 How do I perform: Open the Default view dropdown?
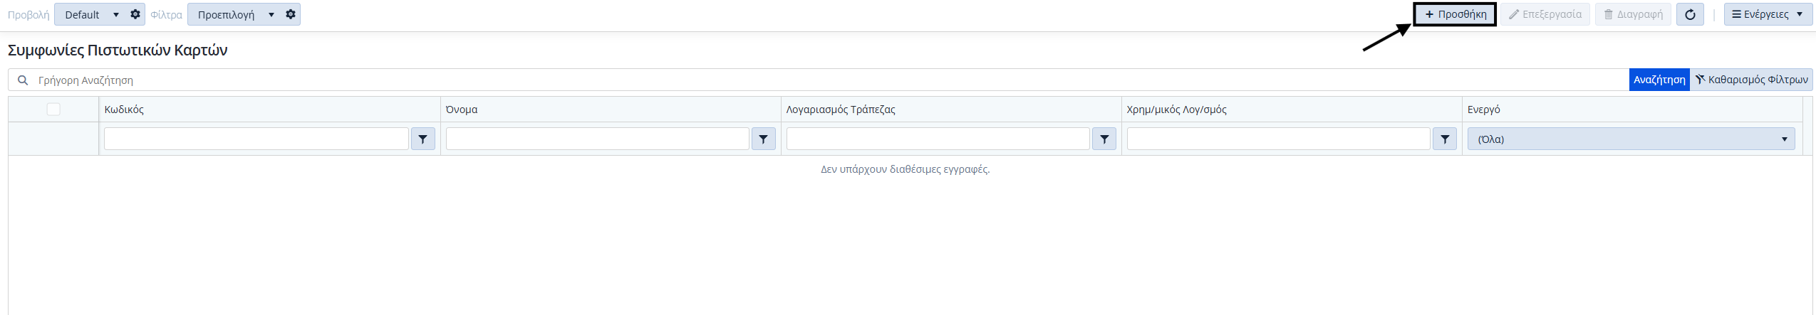tap(91, 14)
